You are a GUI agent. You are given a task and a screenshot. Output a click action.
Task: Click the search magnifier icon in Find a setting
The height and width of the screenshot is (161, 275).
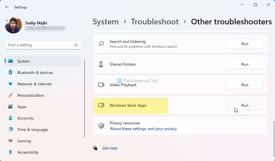pos(76,45)
